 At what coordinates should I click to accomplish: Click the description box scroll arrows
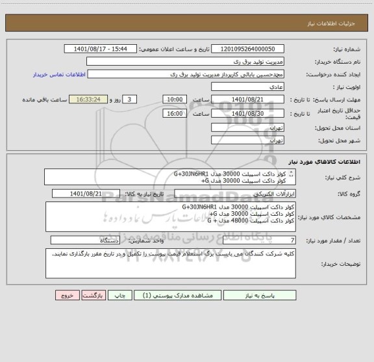[292, 175]
